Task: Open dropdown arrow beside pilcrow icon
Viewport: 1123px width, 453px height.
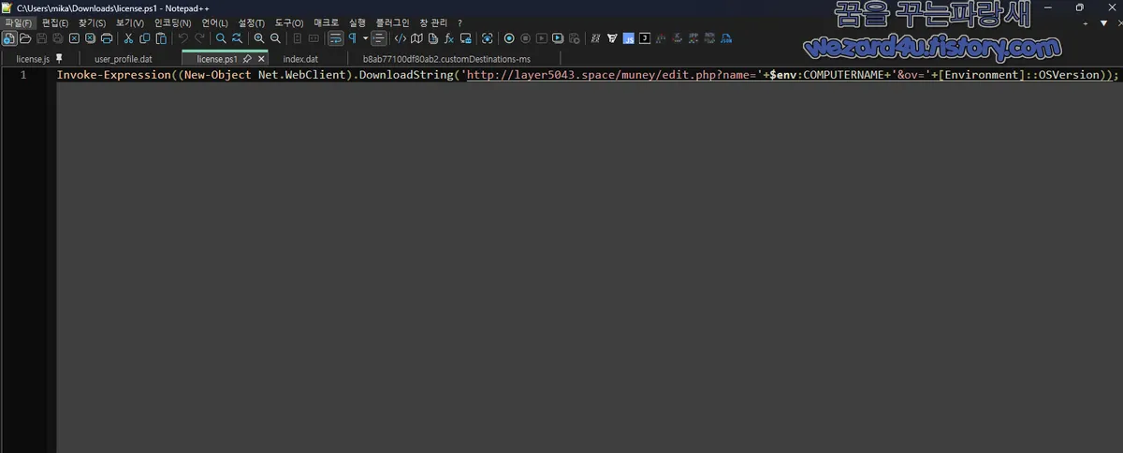Action: (x=365, y=38)
